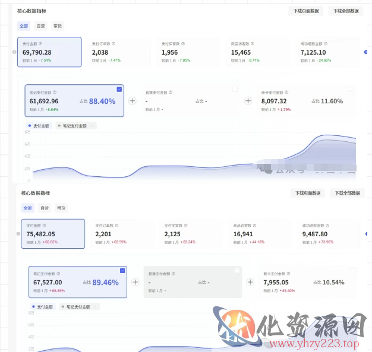The width and height of the screenshot is (372, 352).
Task: Click left carousel arrow beside 75,482.05 card
Action: click(x=18, y=234)
